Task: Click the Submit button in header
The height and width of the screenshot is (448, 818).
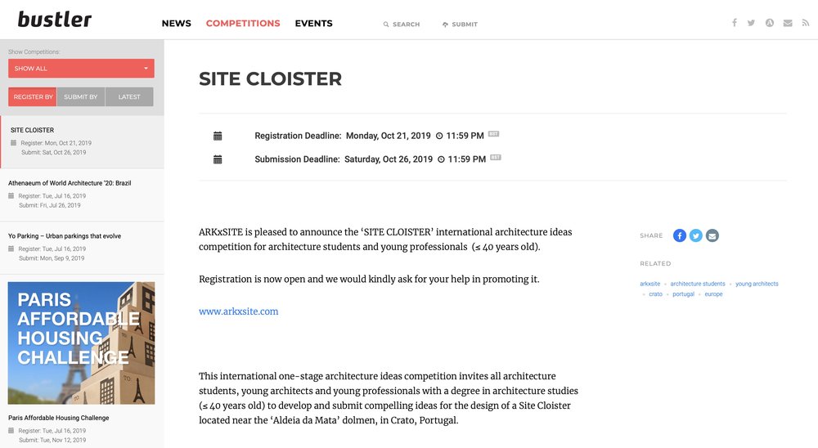Action: click(x=460, y=25)
